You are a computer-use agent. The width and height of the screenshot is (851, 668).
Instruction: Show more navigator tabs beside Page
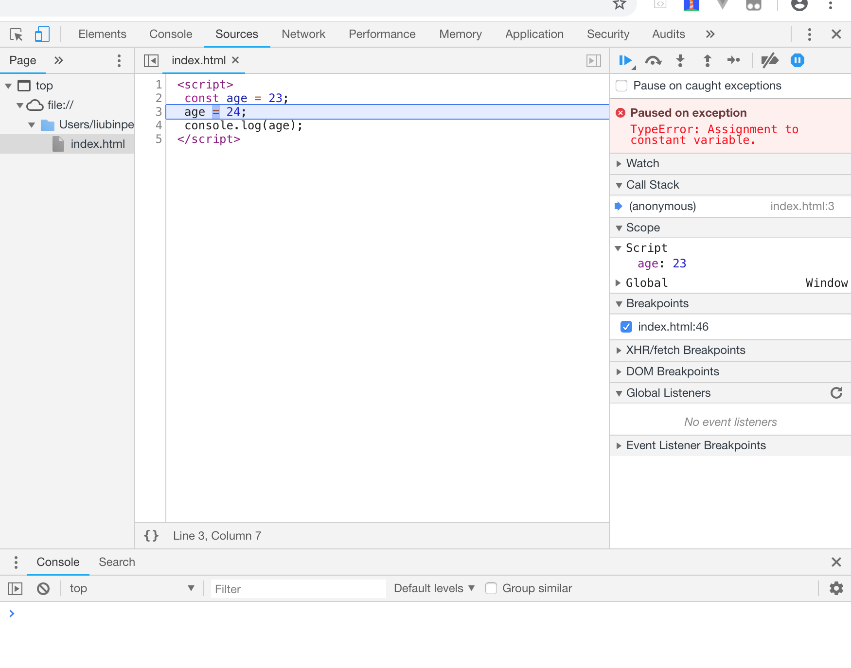point(58,60)
